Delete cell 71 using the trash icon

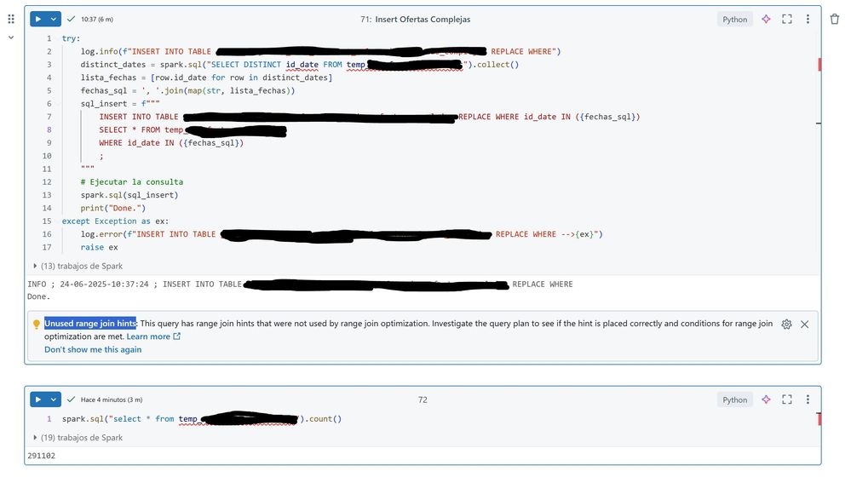[x=835, y=19]
